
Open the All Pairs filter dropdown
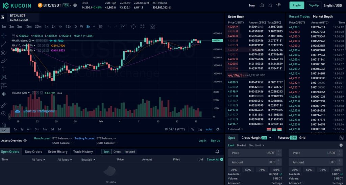[x=38, y=160]
